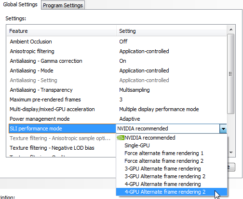Pick Force alternate frame rendering 2

click(172, 161)
